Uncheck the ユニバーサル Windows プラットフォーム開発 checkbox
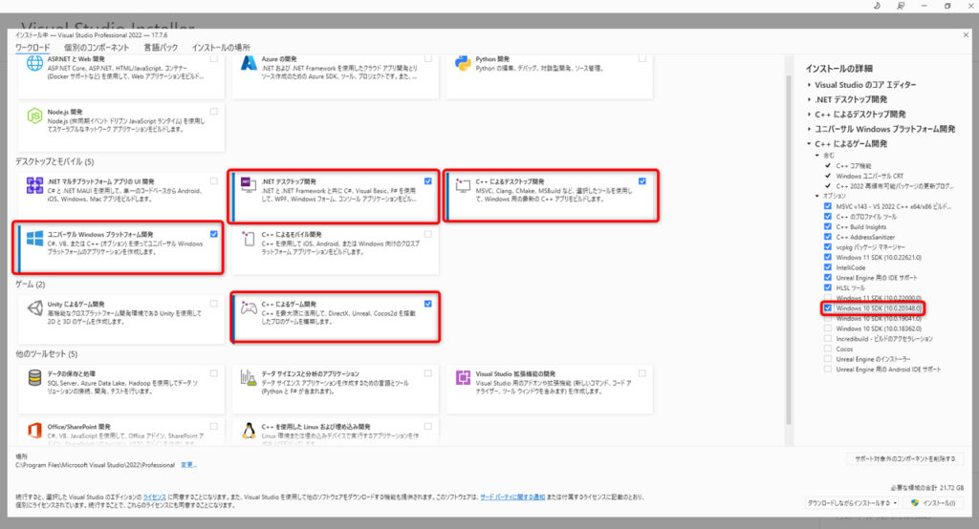979x529 pixels. point(214,234)
